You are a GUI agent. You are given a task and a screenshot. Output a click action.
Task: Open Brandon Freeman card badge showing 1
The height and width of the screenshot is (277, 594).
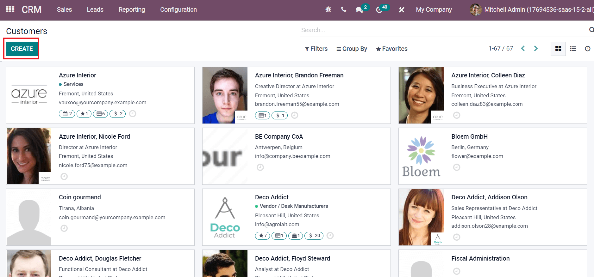point(262,116)
